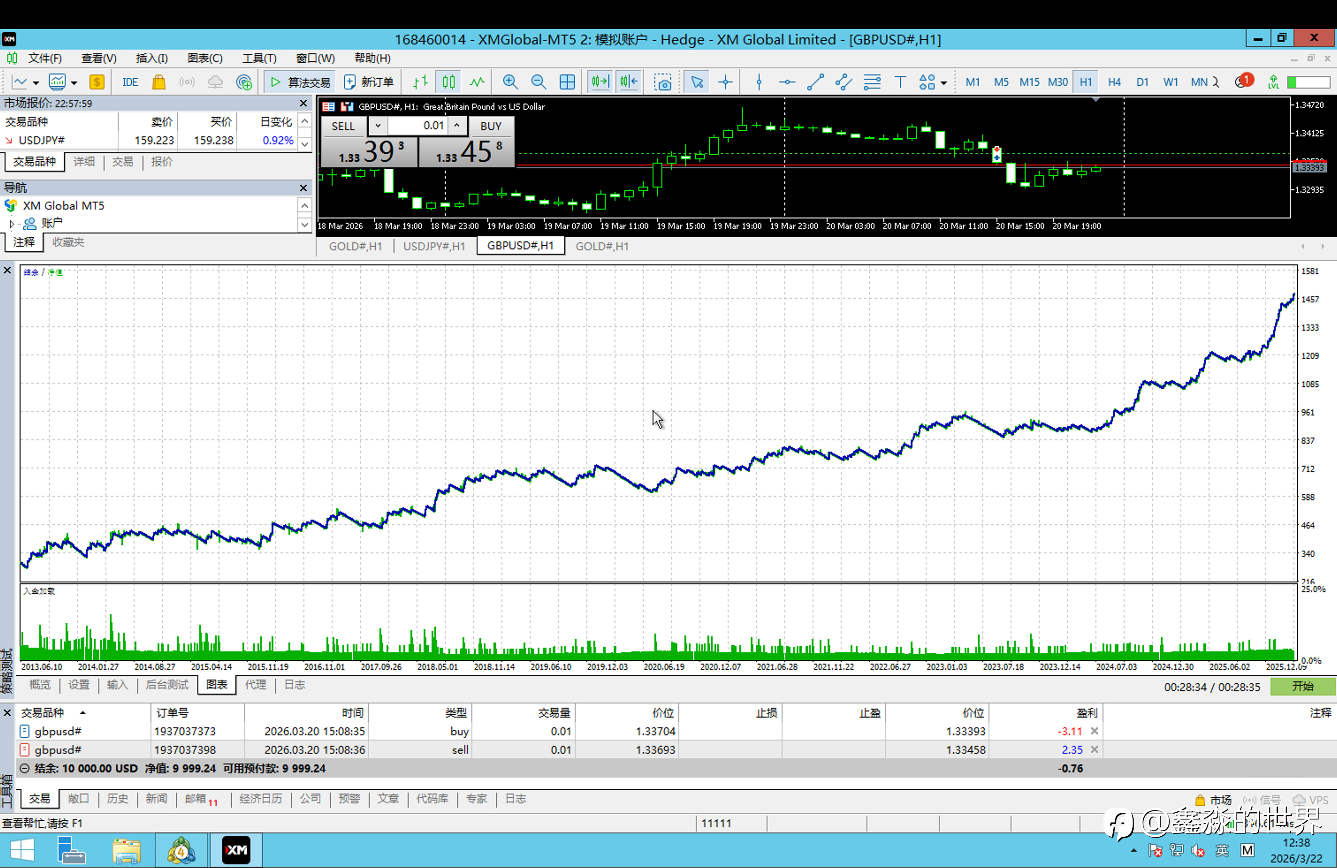Open the volume dropdown beside SELL
The width and height of the screenshot is (1337, 868).
tap(378, 126)
